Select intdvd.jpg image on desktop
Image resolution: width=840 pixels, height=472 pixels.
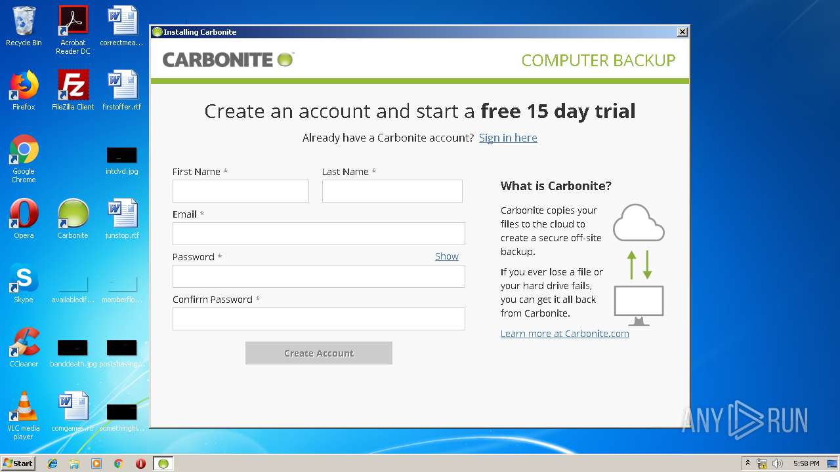pos(122,161)
